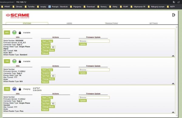The width and height of the screenshot is (182, 118).
Task: Open the TRANSACTIONS tab
Action: 111,23
